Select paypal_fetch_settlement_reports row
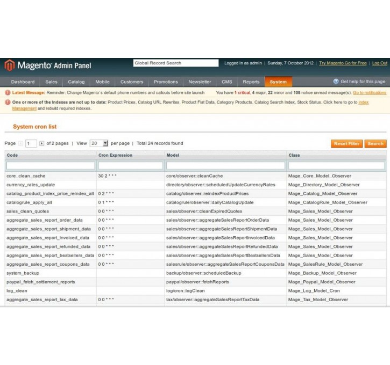The width and height of the screenshot is (390, 365). [x=195, y=282]
